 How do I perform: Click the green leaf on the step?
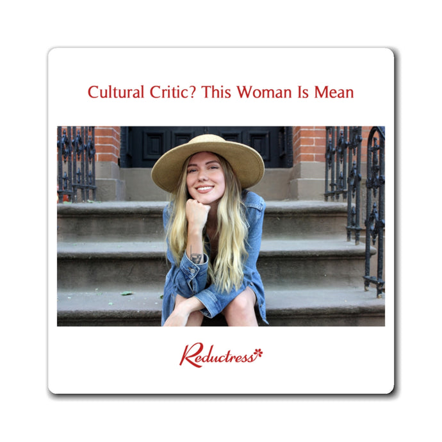[x=127, y=293]
